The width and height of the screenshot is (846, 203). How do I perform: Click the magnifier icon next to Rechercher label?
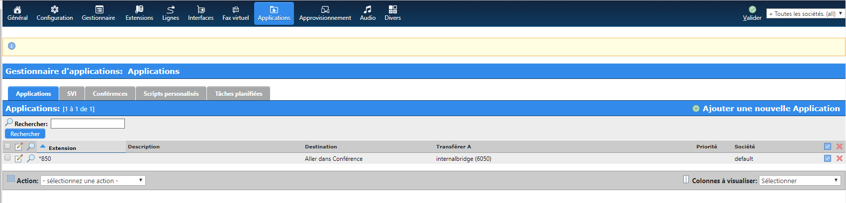[9, 123]
